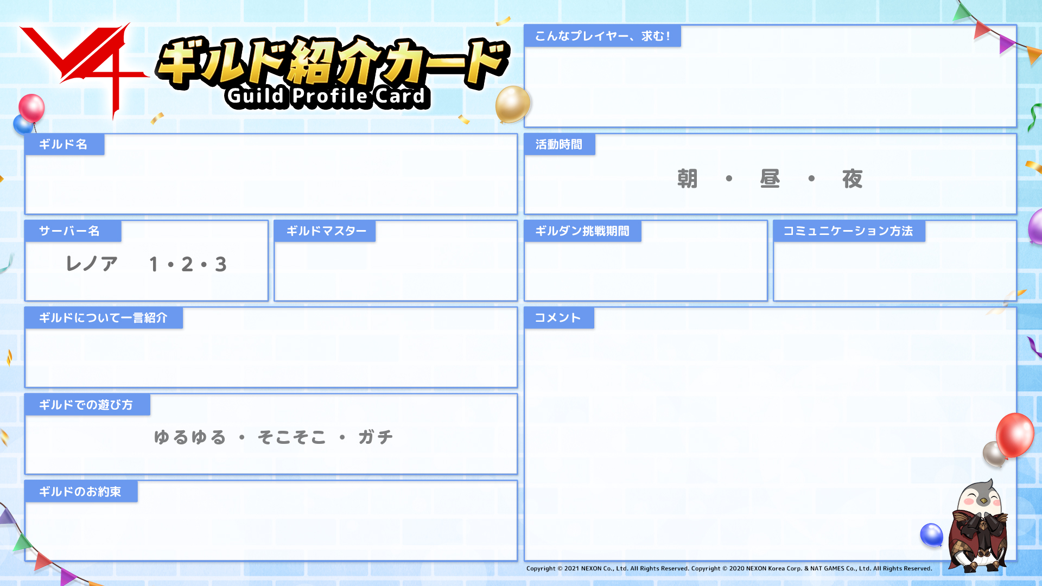This screenshot has height=586, width=1042.
Task: Select the 朝 activity time option
Action: coord(687,179)
